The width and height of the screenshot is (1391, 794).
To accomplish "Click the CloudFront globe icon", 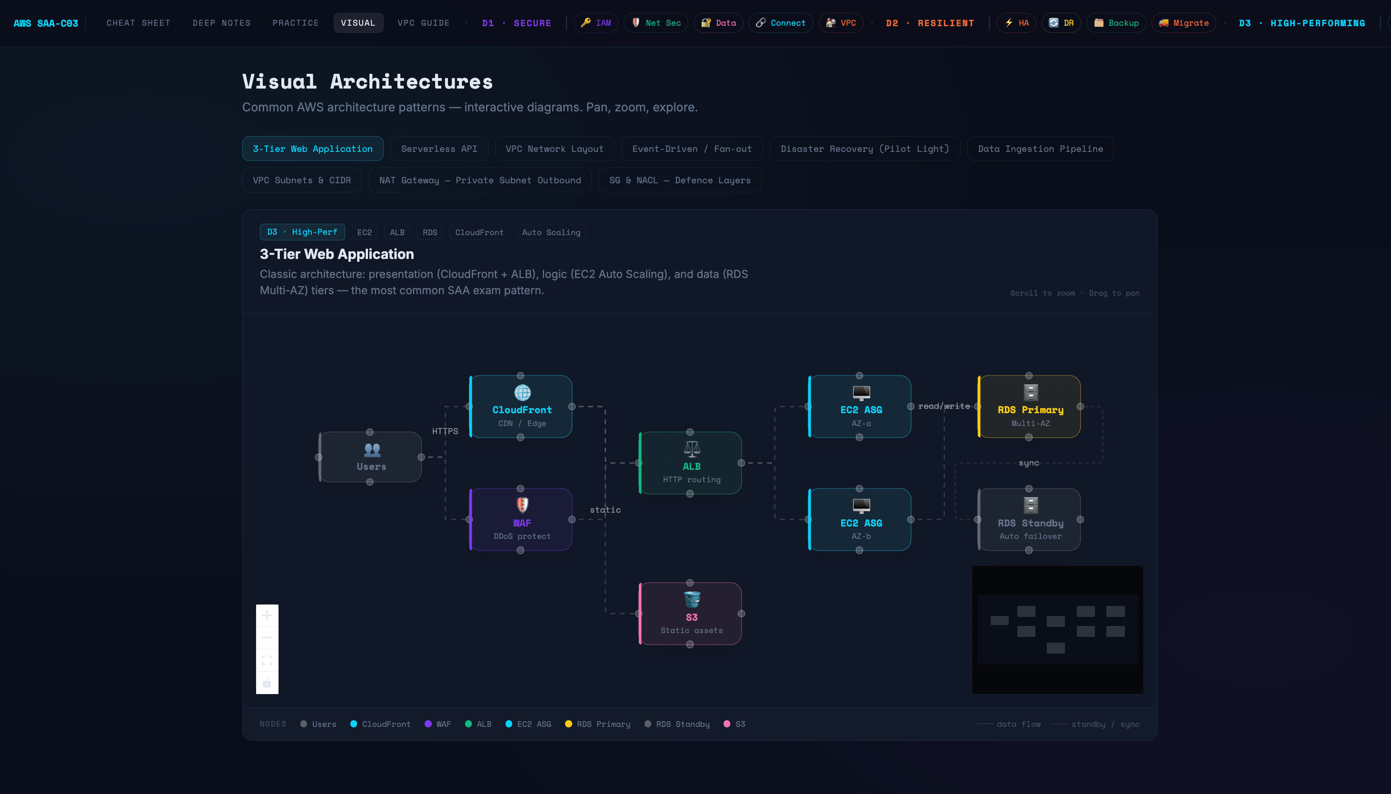I will [x=522, y=393].
